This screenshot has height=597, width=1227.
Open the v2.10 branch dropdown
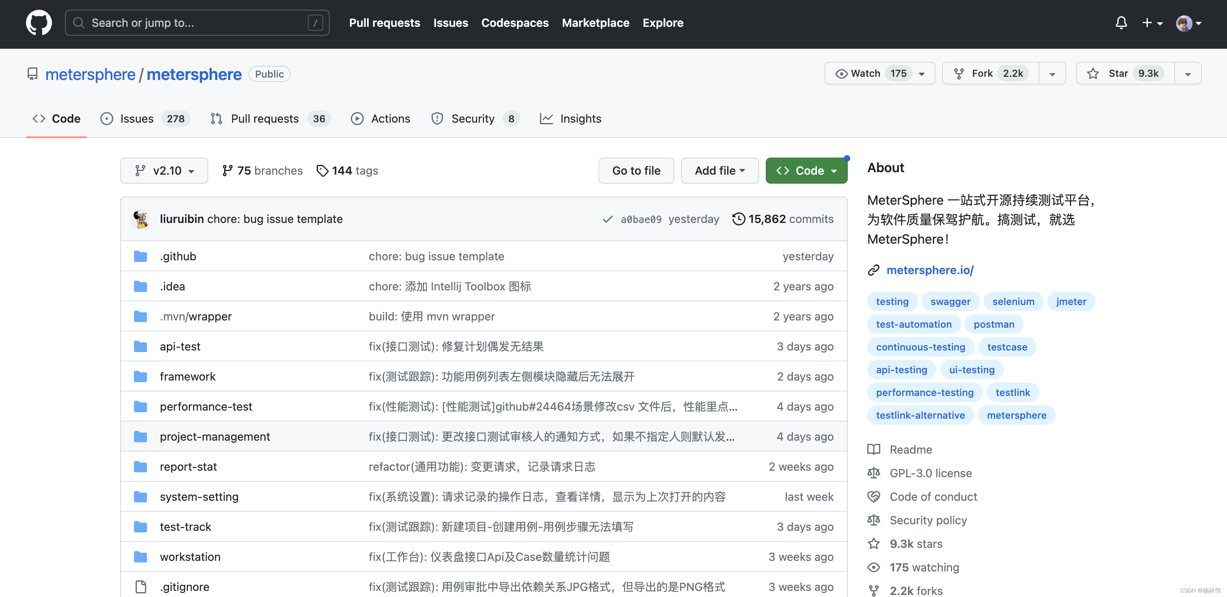tap(164, 171)
